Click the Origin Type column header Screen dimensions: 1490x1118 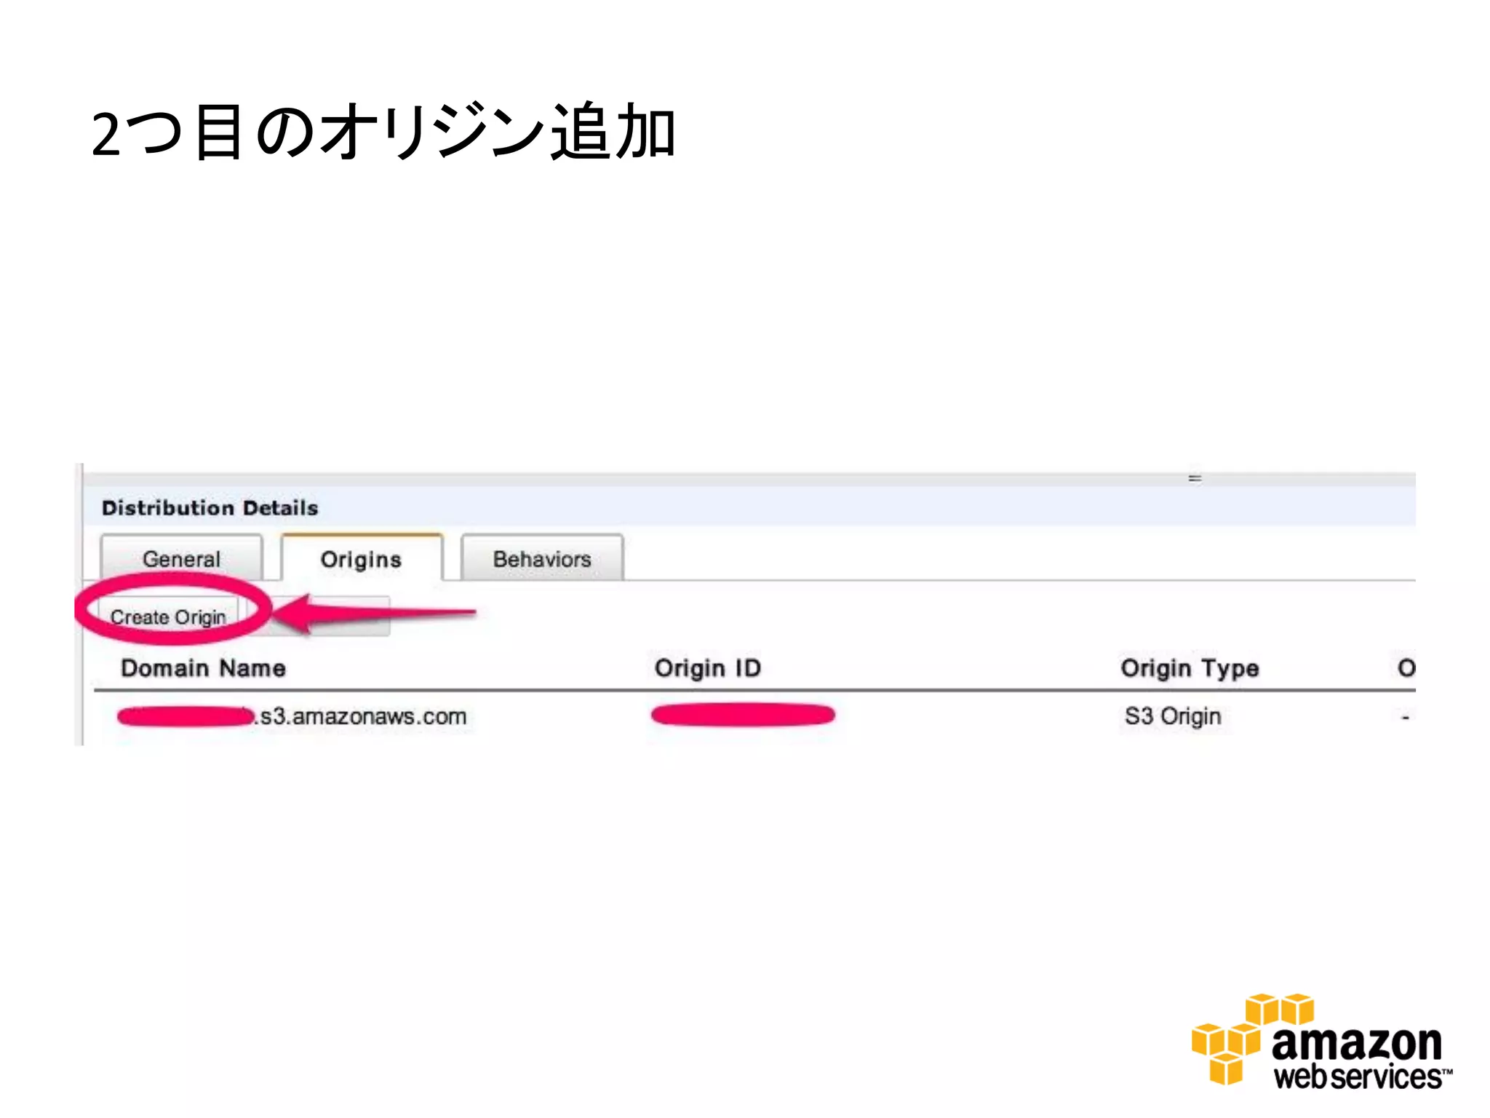(1190, 667)
